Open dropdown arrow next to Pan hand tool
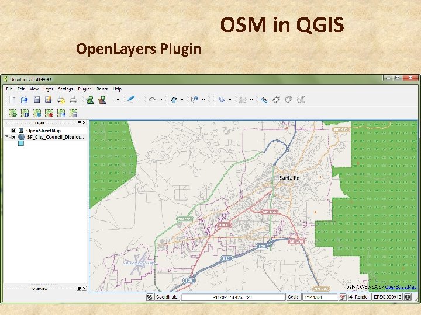 pyautogui.click(x=182, y=100)
